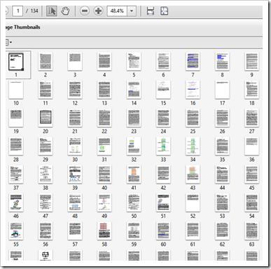Click the fit full page icon
The width and height of the screenshot is (271, 269).
pos(165,11)
